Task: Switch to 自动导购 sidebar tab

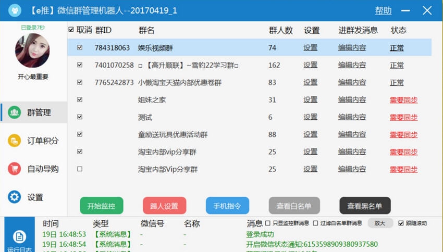Action: click(34, 169)
